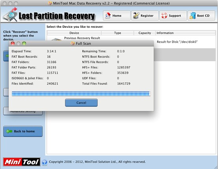Click the NTFS Boot Records label
The height and width of the screenshot is (169, 218).
(96, 56)
